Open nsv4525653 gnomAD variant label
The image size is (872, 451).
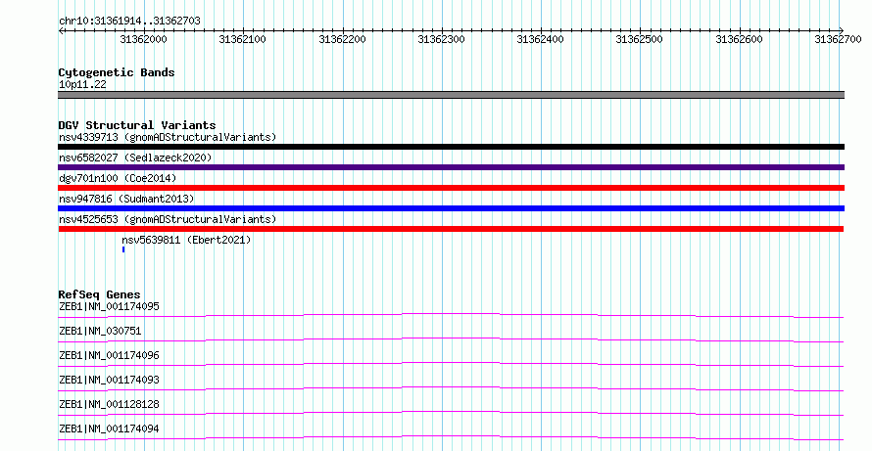point(168,219)
